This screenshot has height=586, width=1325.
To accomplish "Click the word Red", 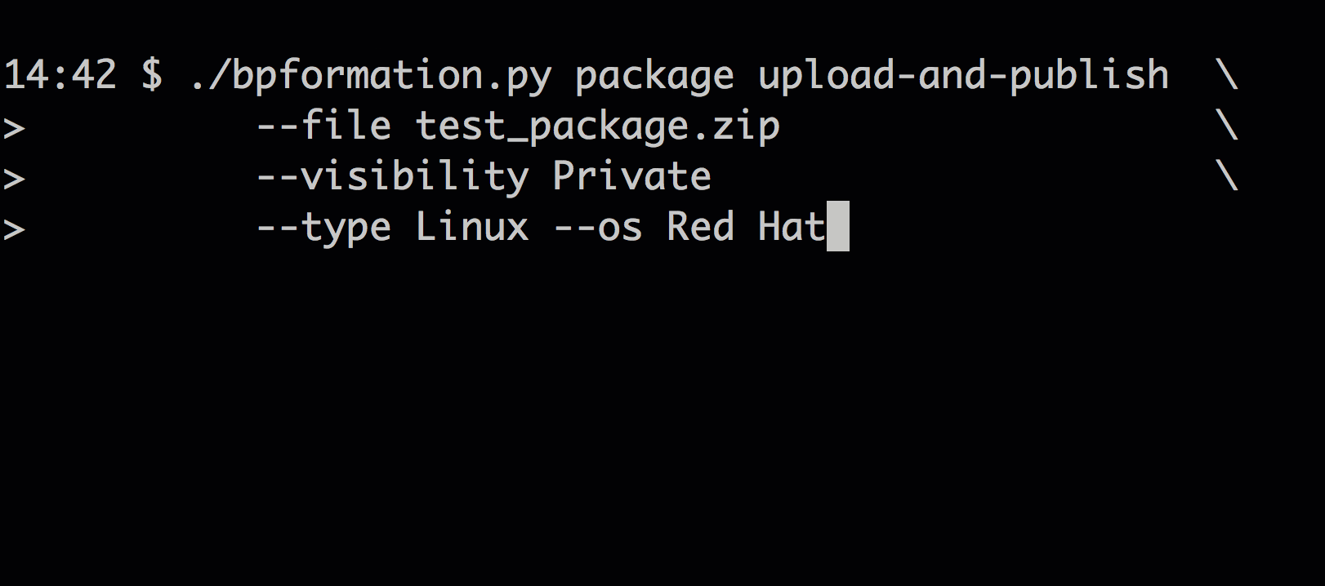I will 700,227.
